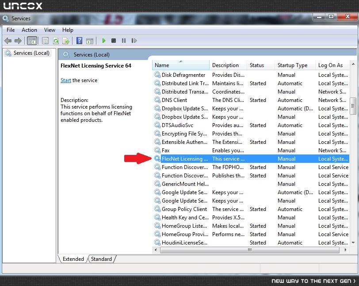Viewport: 359px width, 286px height.
Task: Open the File menu
Action: click(x=11, y=30)
